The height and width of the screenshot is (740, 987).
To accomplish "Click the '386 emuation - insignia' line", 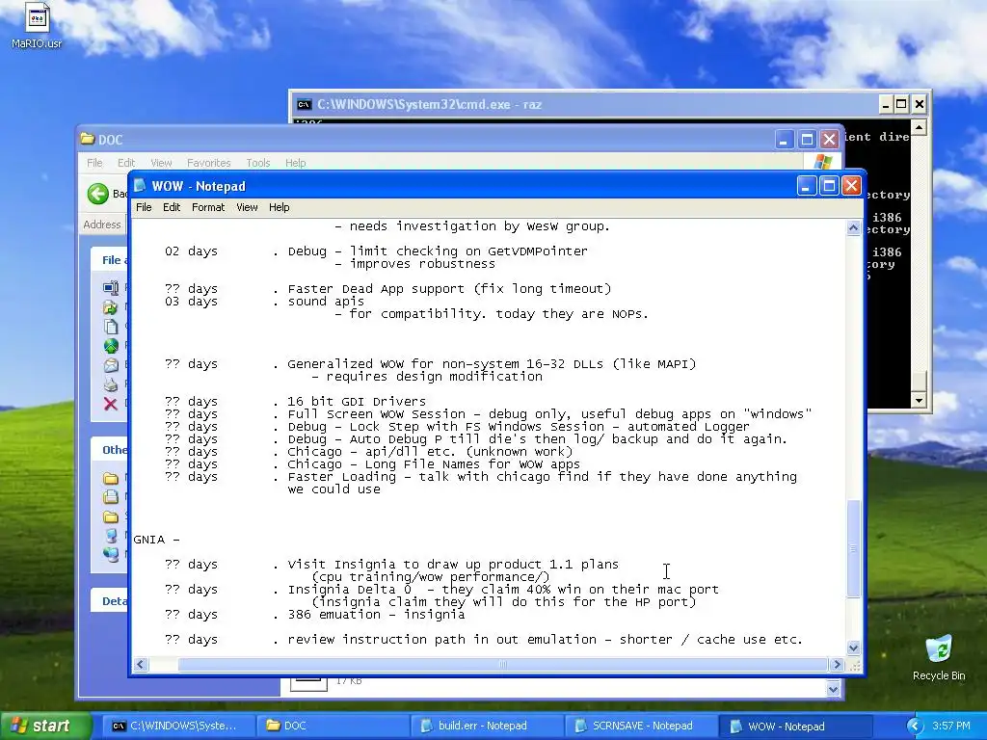I will click(377, 614).
